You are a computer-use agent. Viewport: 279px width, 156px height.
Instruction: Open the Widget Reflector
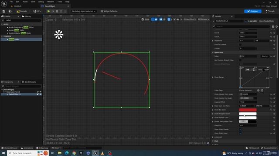pyautogui.click(x=109, y=11)
